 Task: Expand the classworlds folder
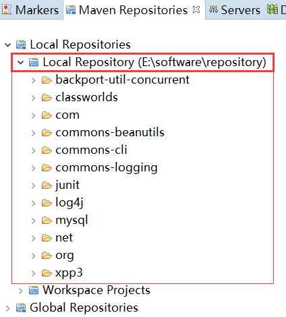34,98
